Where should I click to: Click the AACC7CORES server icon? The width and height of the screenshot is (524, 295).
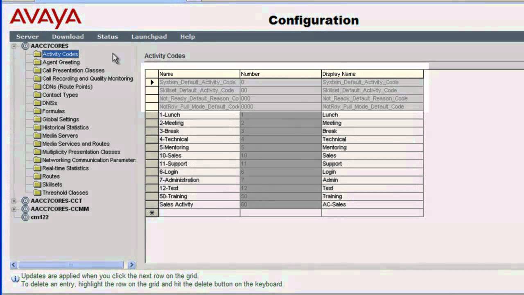click(x=25, y=46)
